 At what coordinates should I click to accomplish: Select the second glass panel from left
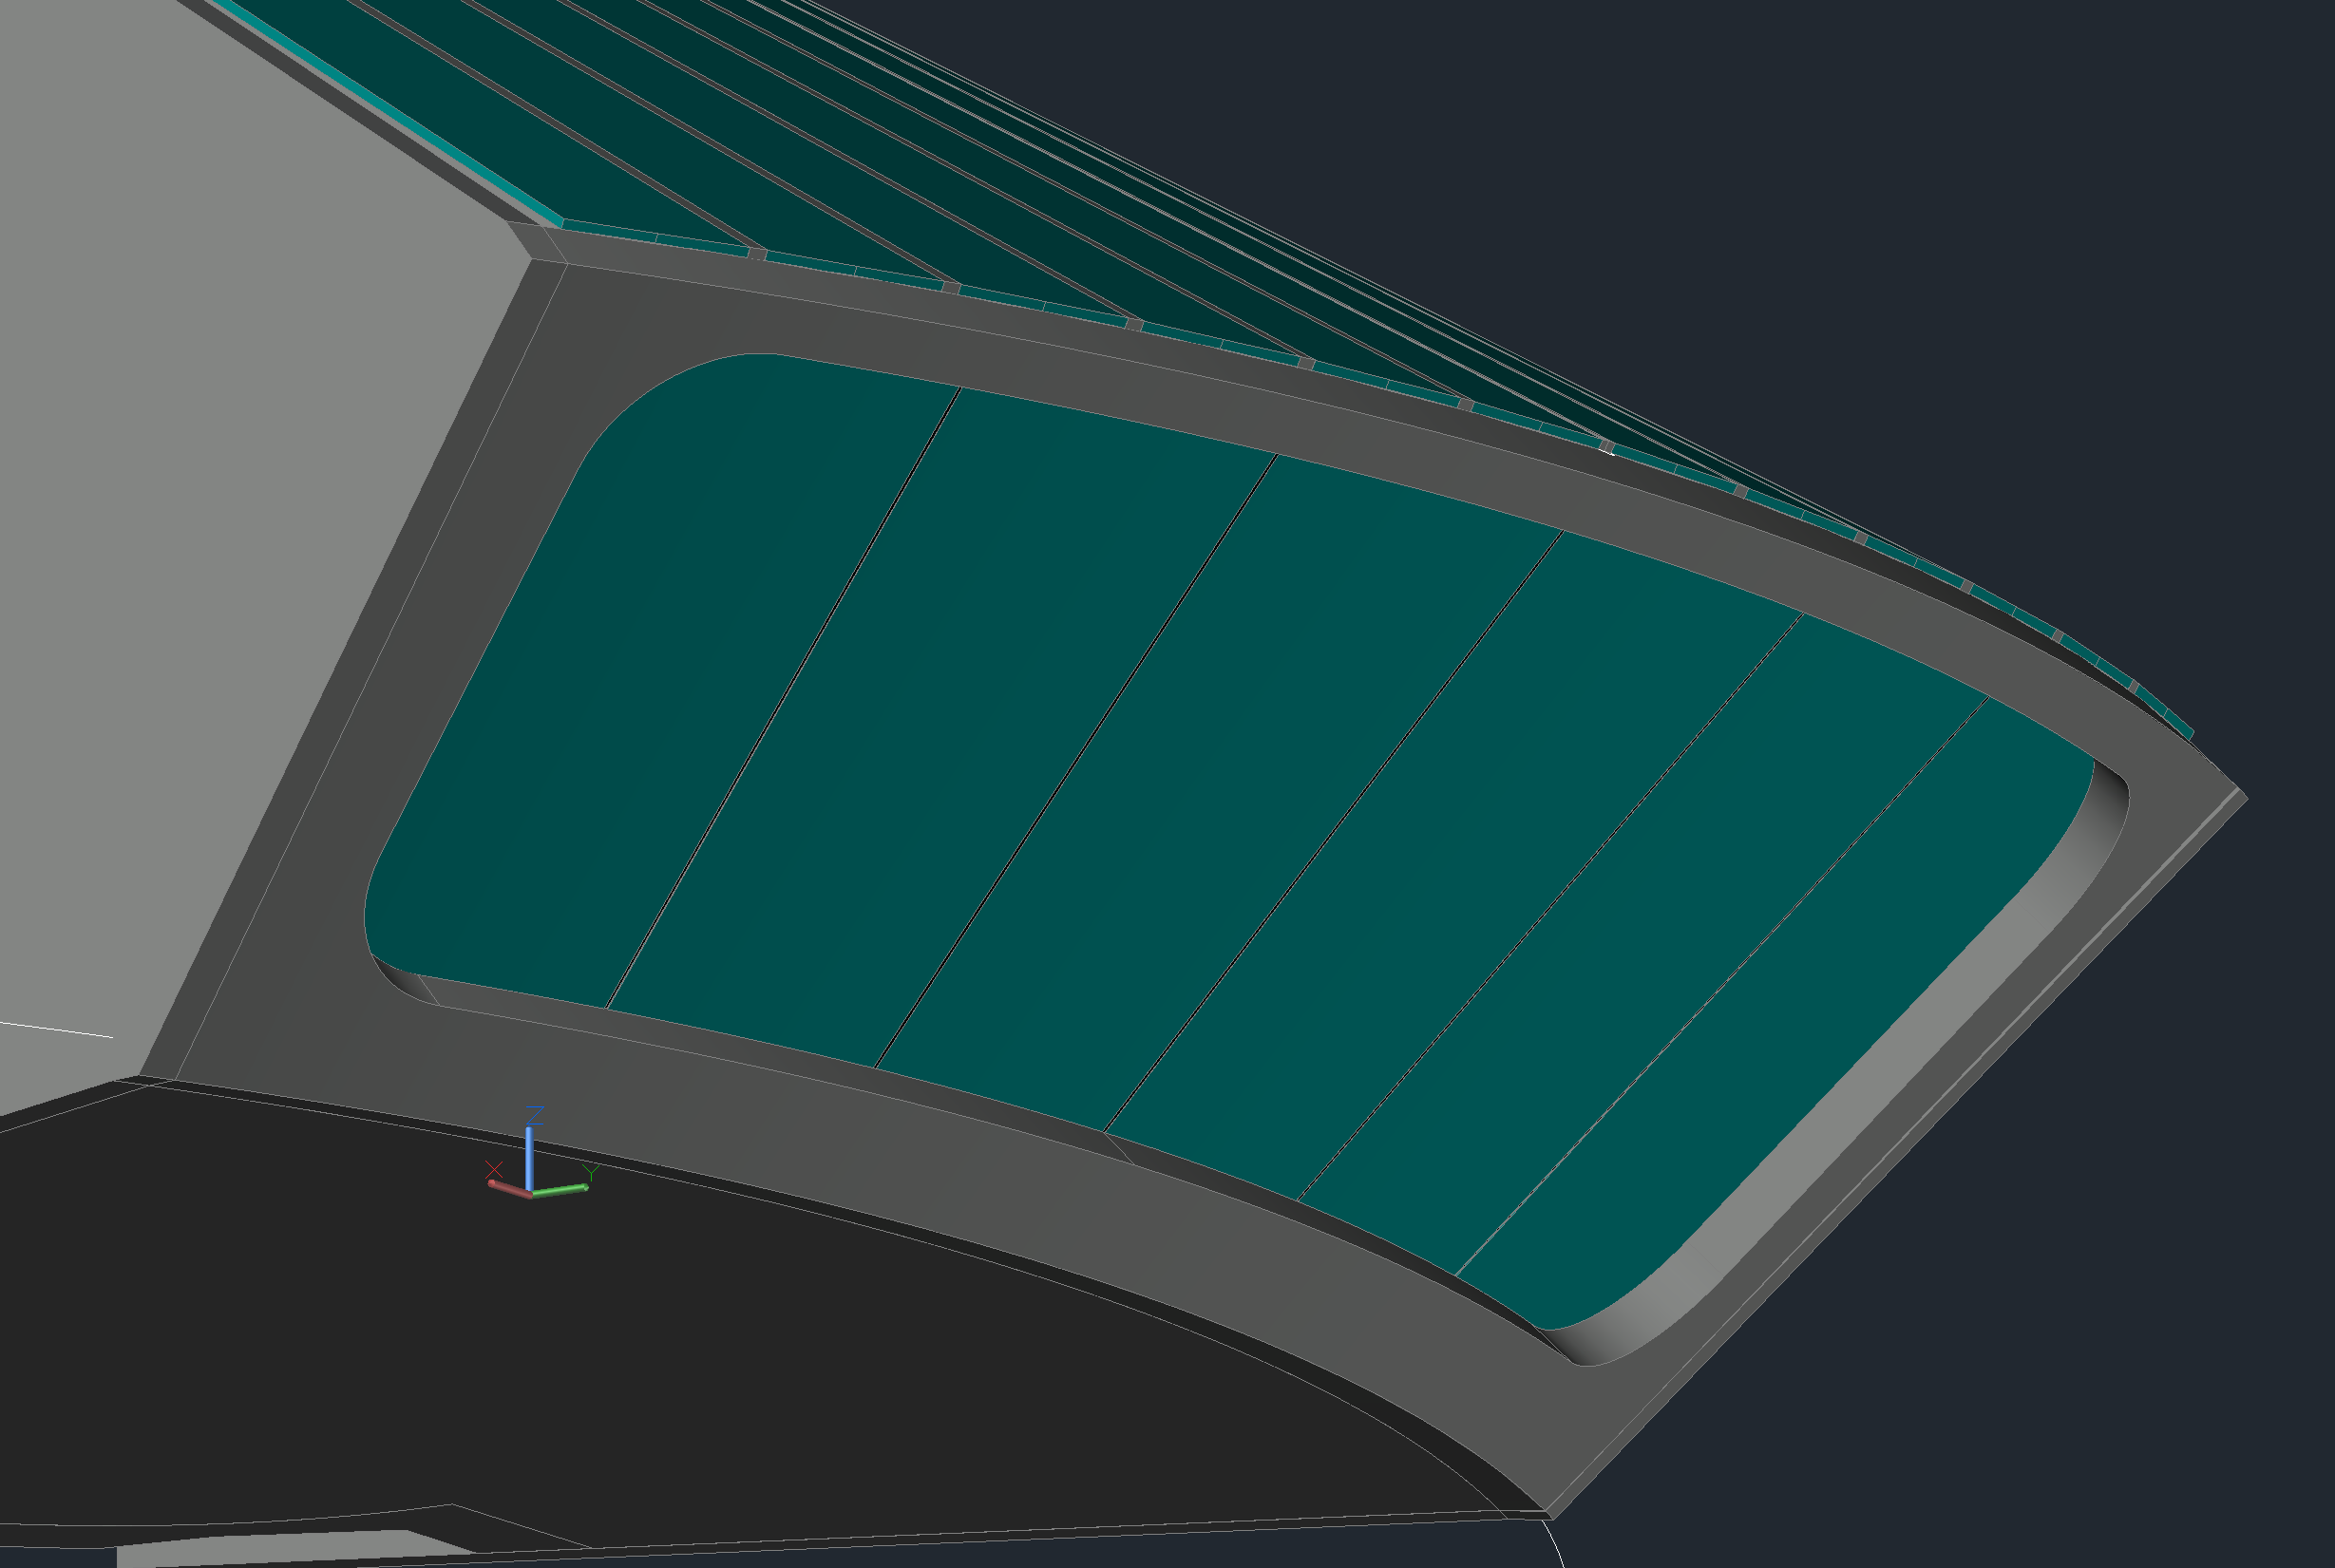(x=930, y=730)
